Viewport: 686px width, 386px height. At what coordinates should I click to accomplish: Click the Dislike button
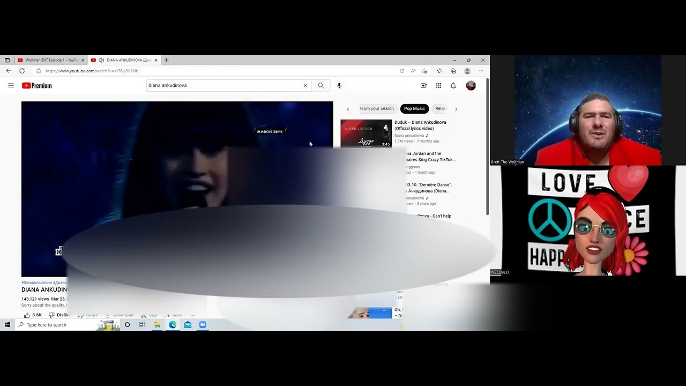pyautogui.click(x=59, y=315)
